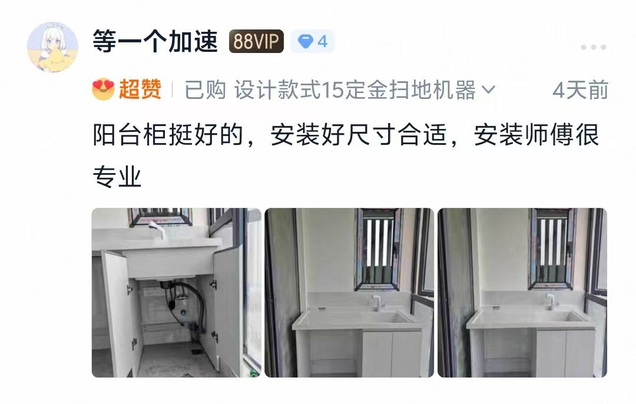Click the 4天前 timestamp
The height and width of the screenshot is (404, 636).
pos(581,90)
